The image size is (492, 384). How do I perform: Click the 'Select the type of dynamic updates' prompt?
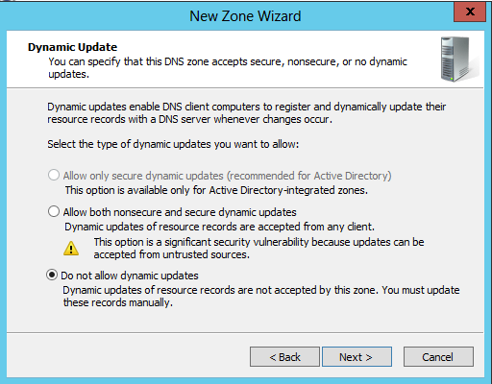173,144
